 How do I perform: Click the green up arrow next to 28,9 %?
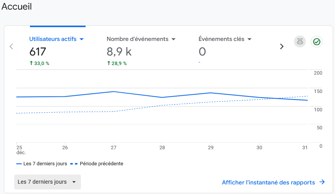coord(109,63)
